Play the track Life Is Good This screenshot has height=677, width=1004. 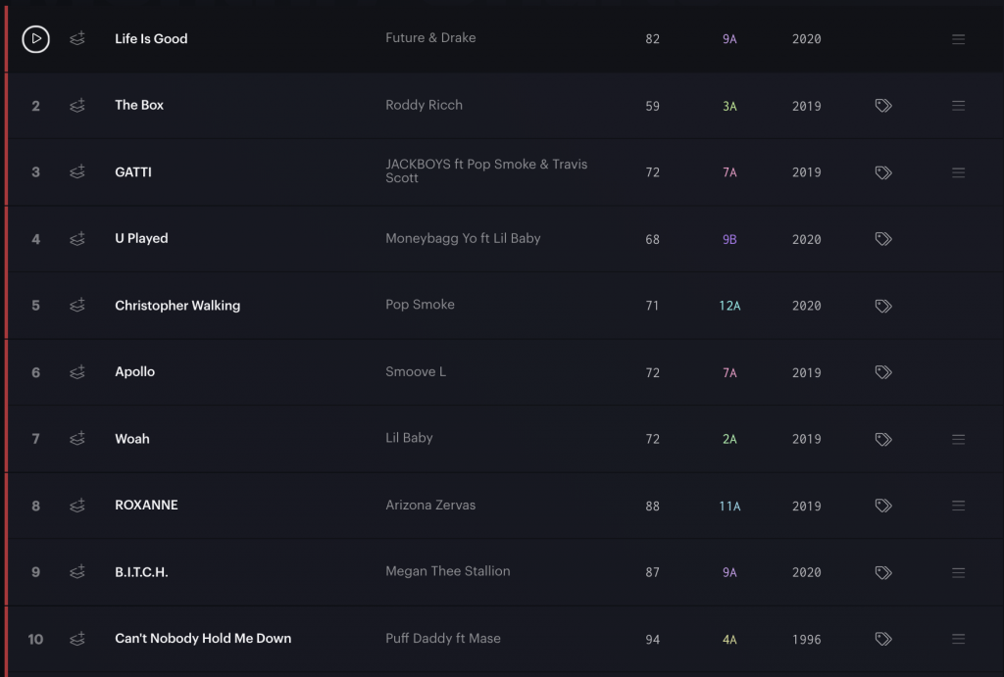(36, 39)
